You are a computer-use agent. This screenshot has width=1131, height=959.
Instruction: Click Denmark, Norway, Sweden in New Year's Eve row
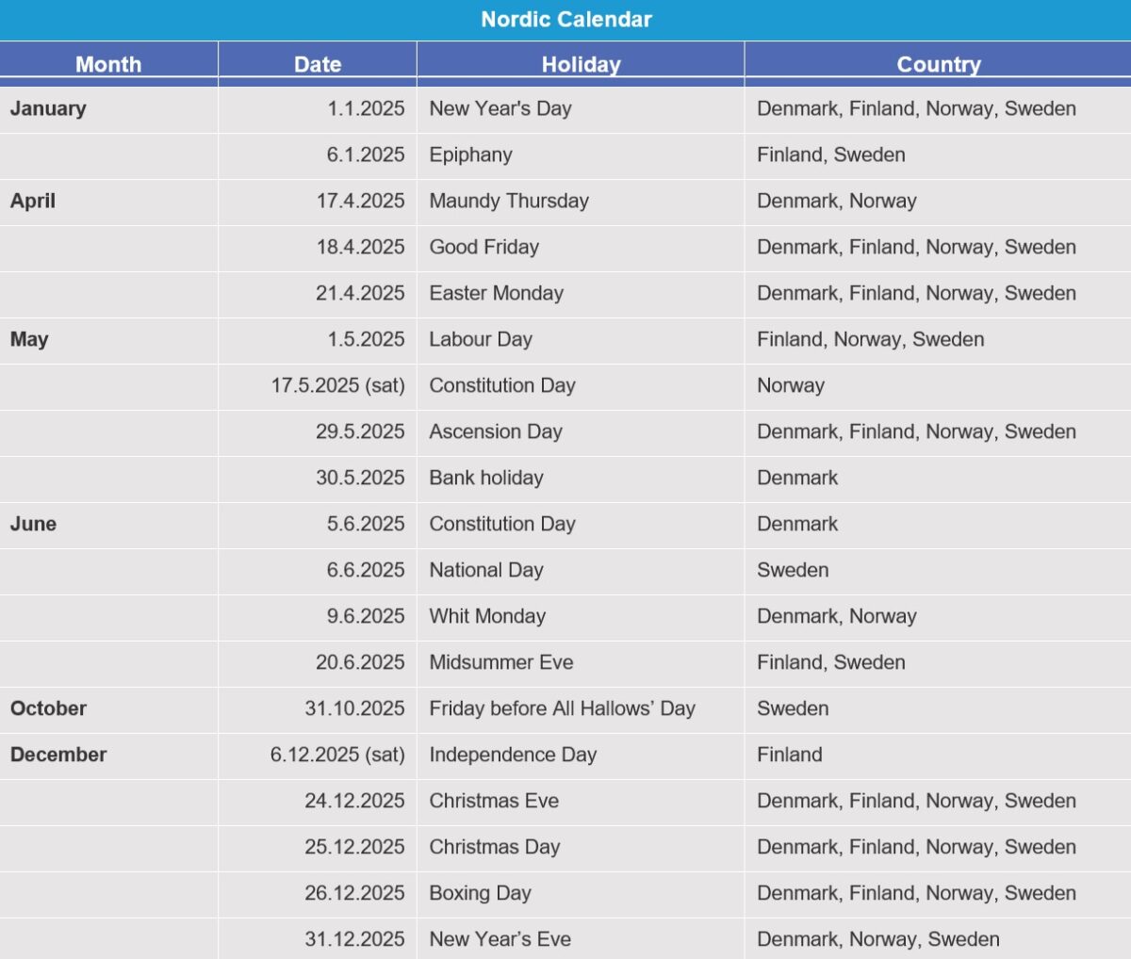click(878, 939)
